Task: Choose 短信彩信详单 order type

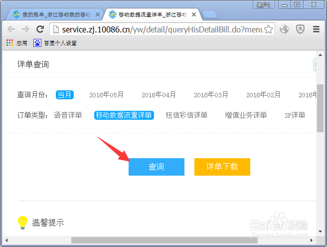Action: [x=186, y=115]
